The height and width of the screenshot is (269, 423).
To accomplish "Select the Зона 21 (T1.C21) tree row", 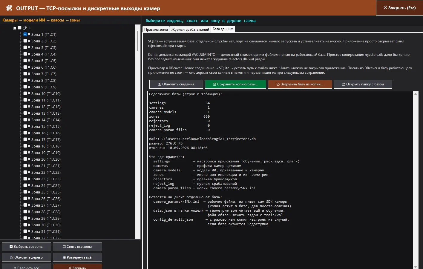I will click(x=46, y=166).
